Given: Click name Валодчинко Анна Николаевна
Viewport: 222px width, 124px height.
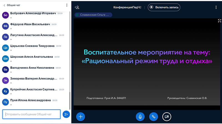Looking at the screenshot, I should click(32, 68).
